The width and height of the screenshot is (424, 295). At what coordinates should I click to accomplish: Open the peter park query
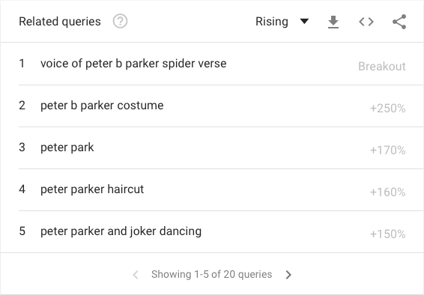67,147
